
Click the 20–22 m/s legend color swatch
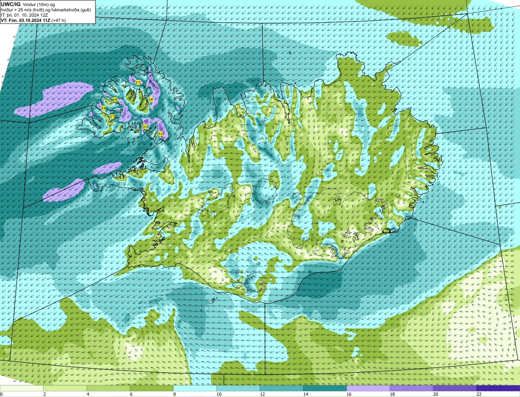click(x=455, y=388)
